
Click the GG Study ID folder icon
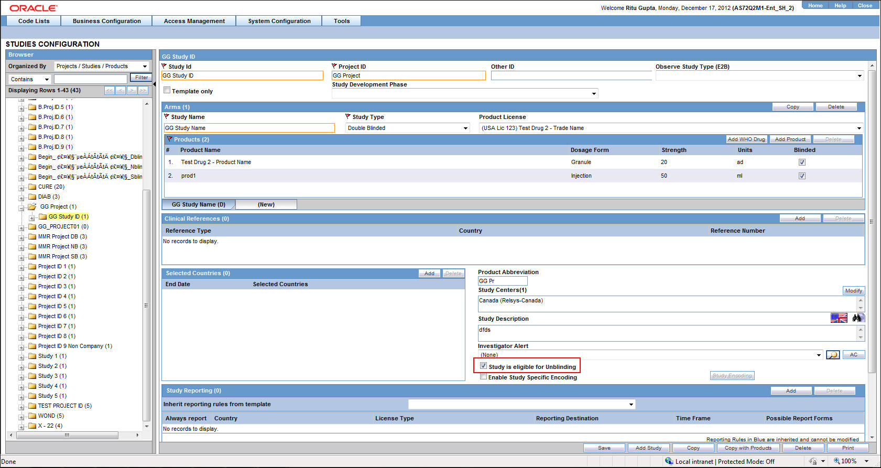[x=43, y=216]
